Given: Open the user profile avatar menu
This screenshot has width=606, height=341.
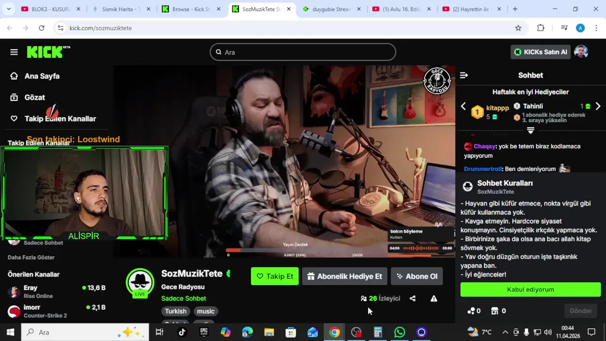Looking at the screenshot, I should (581, 52).
